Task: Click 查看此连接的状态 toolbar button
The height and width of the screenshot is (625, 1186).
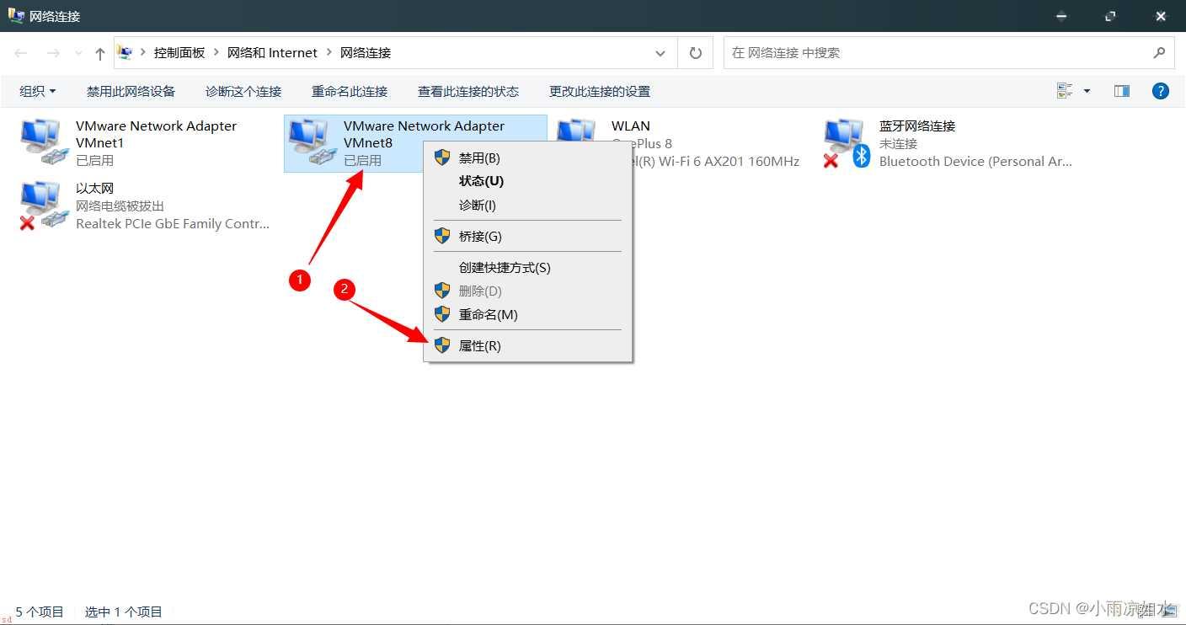Action: [468, 91]
